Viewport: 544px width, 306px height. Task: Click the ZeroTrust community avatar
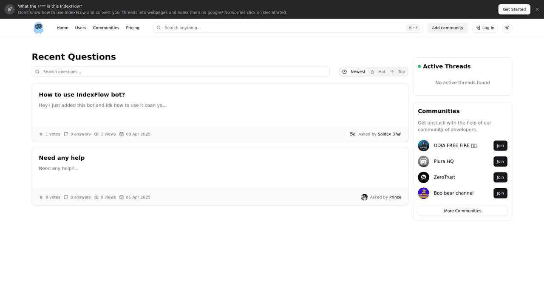[x=423, y=177]
